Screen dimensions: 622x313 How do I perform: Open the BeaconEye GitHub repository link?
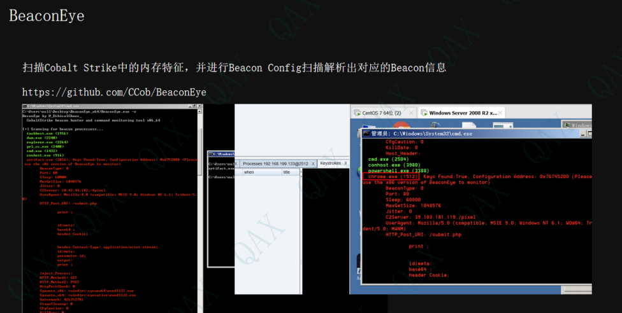[114, 92]
